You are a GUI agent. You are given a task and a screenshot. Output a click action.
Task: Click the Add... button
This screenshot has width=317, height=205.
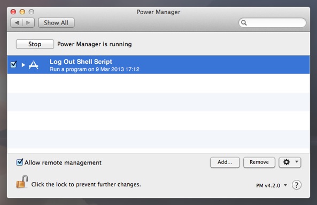pos(225,162)
